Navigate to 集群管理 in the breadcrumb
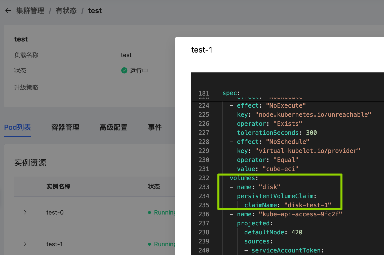Viewport: 384px width, 255px height. pyautogui.click(x=30, y=11)
